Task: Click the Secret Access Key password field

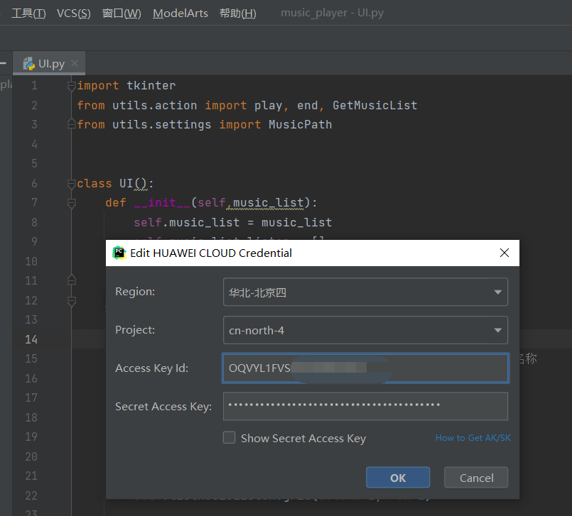Action: point(365,406)
